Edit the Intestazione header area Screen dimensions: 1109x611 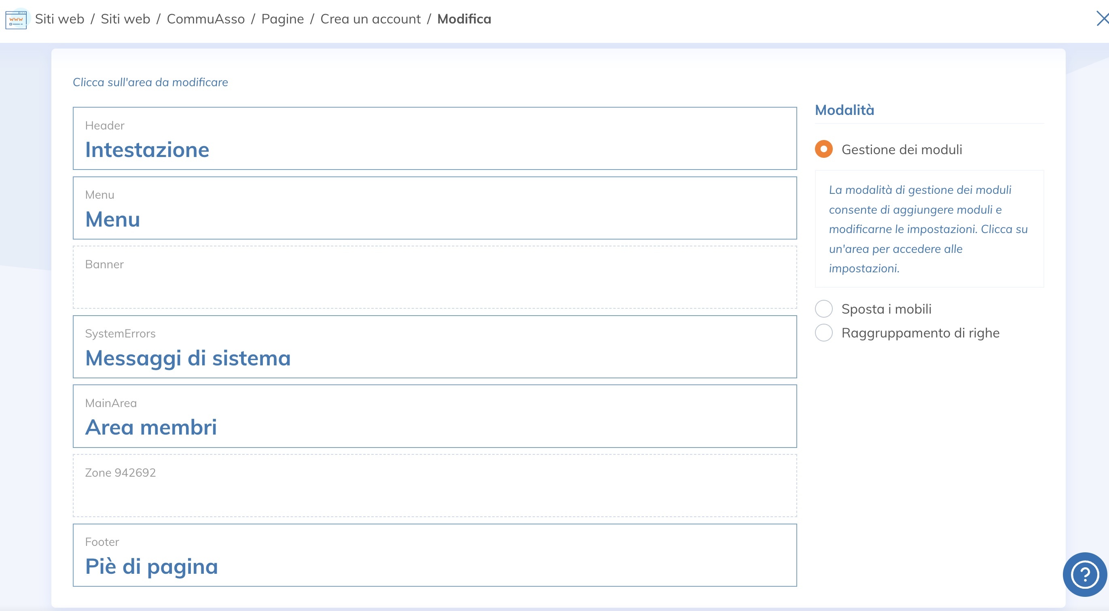(434, 138)
